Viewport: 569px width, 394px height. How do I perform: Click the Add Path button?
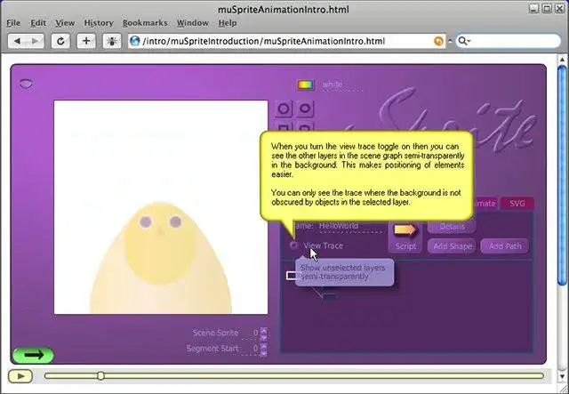coord(505,246)
